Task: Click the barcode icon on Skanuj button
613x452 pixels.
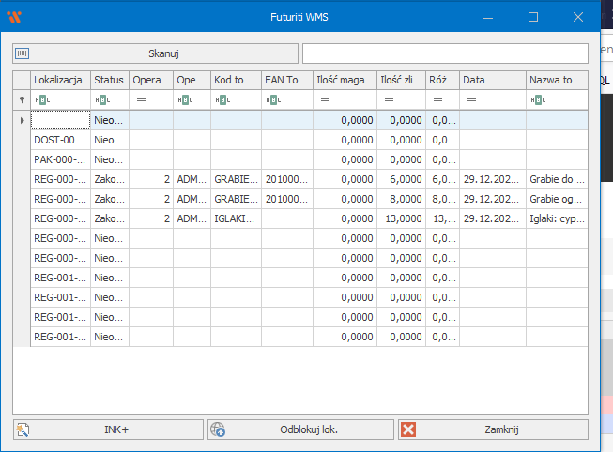Action: pos(22,53)
